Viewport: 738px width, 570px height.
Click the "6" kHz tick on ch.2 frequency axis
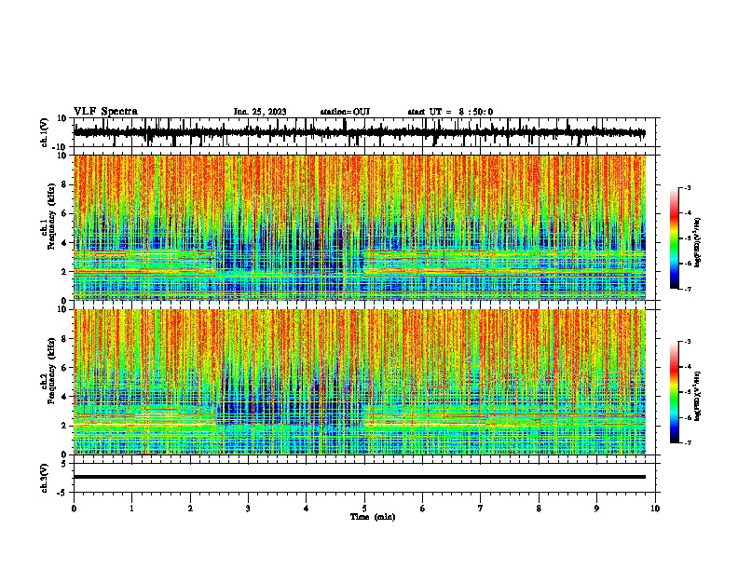point(65,368)
